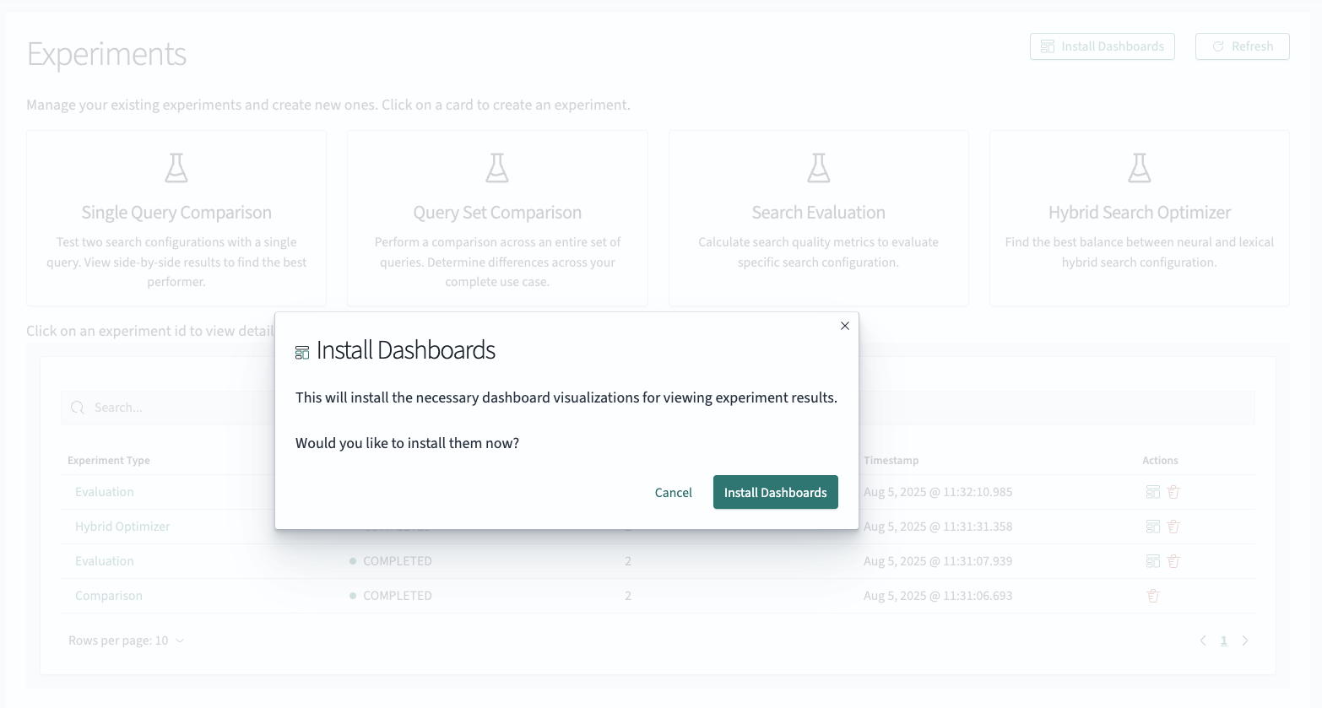Click the flask icon on Single Query Comparison card

[176, 167]
